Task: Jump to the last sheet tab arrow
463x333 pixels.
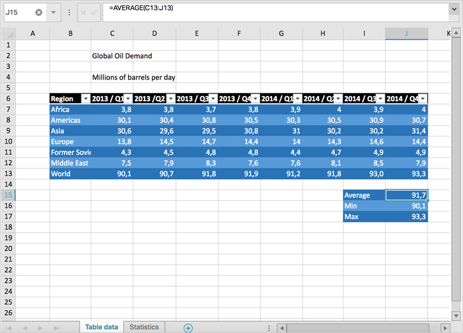Action: 56,327
